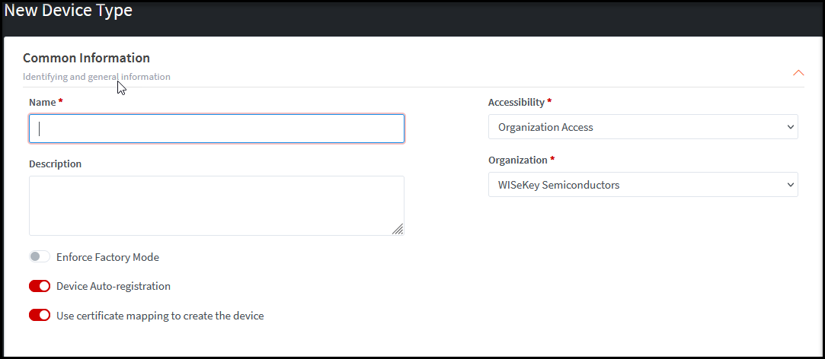Click the Name field label
This screenshot has height=359, width=825.
click(x=43, y=102)
